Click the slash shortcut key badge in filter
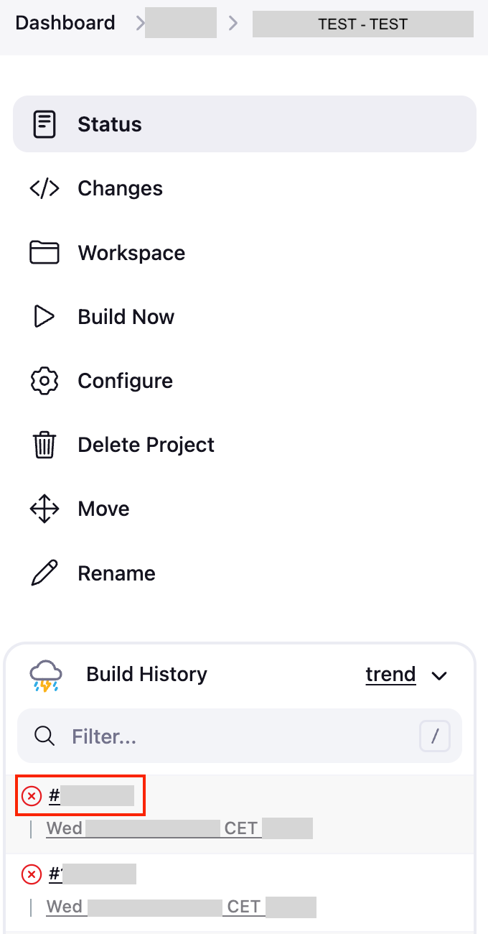The image size is (488, 934). point(435,736)
